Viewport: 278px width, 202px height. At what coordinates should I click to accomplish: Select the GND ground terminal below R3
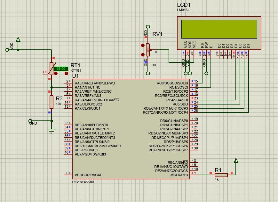click(x=51, y=129)
